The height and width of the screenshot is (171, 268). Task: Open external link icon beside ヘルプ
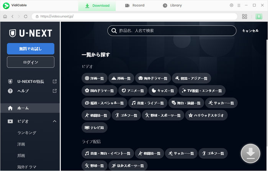(54, 91)
